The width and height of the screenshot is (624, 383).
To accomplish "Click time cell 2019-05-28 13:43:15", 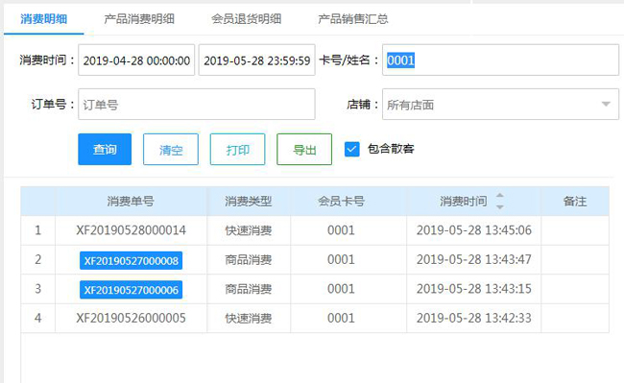I will (474, 289).
